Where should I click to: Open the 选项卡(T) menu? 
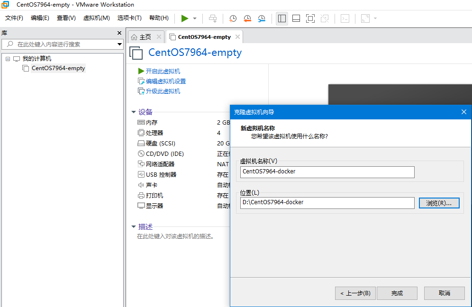click(129, 18)
